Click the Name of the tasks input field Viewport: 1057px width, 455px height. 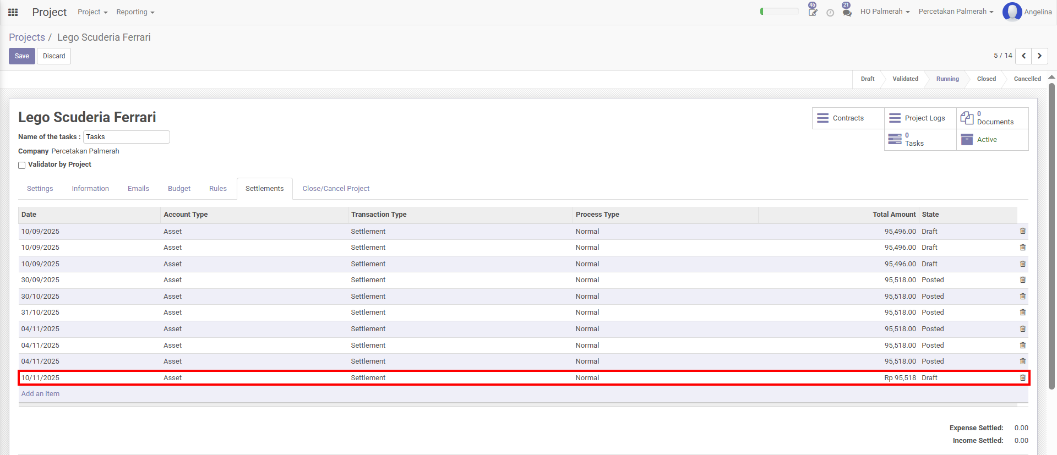tap(126, 137)
